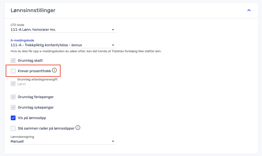Click the Manuell value under Lønnsberegning
This screenshot has height=156, width=262.
coord(17,141)
